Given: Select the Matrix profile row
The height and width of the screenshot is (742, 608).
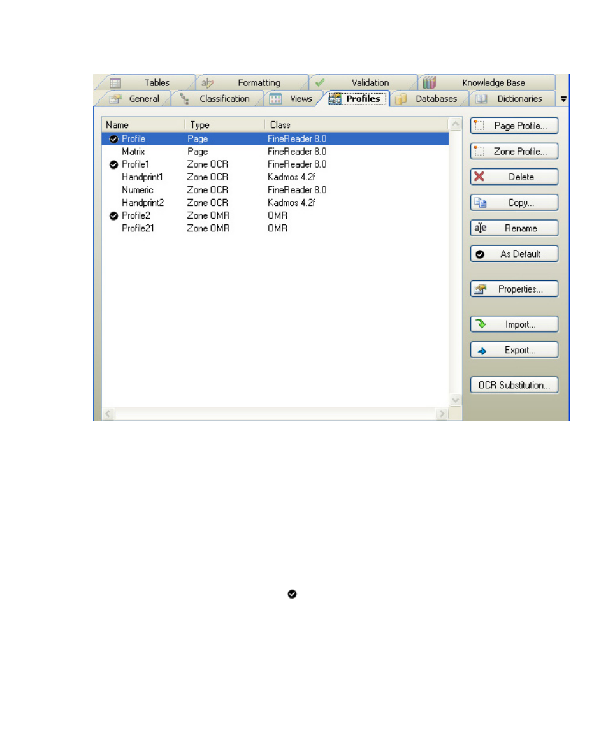Looking at the screenshot, I should (275, 152).
